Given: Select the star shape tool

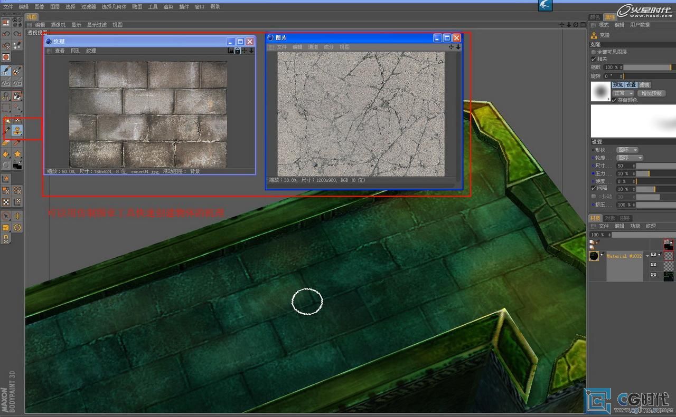Looking at the screenshot, I should [17, 153].
